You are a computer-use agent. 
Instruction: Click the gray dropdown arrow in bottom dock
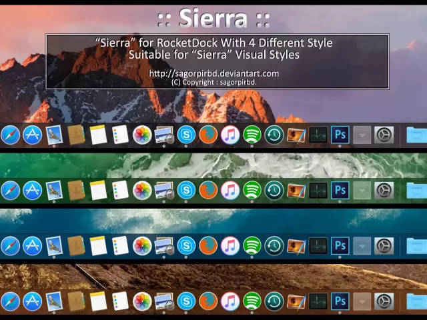click(x=362, y=301)
